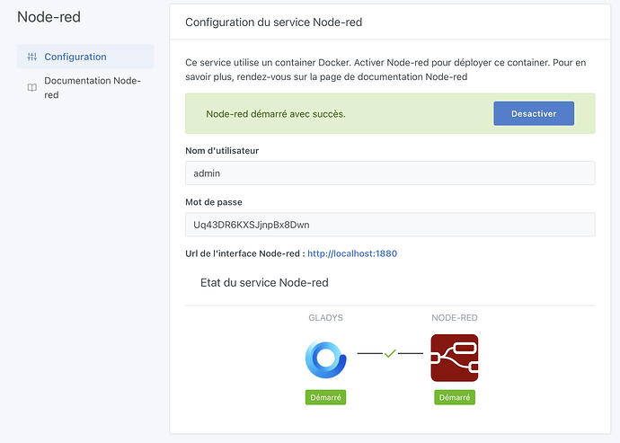
Task: Click the Documentation book icon in sidebar
Action: (x=32, y=87)
